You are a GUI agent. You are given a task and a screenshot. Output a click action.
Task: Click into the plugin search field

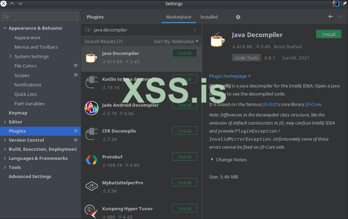[x=142, y=30]
